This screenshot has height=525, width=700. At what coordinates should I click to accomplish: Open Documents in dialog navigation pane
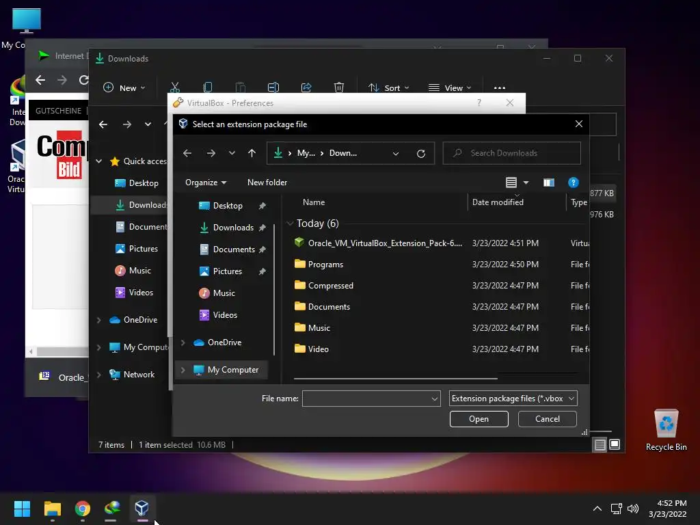(x=234, y=249)
